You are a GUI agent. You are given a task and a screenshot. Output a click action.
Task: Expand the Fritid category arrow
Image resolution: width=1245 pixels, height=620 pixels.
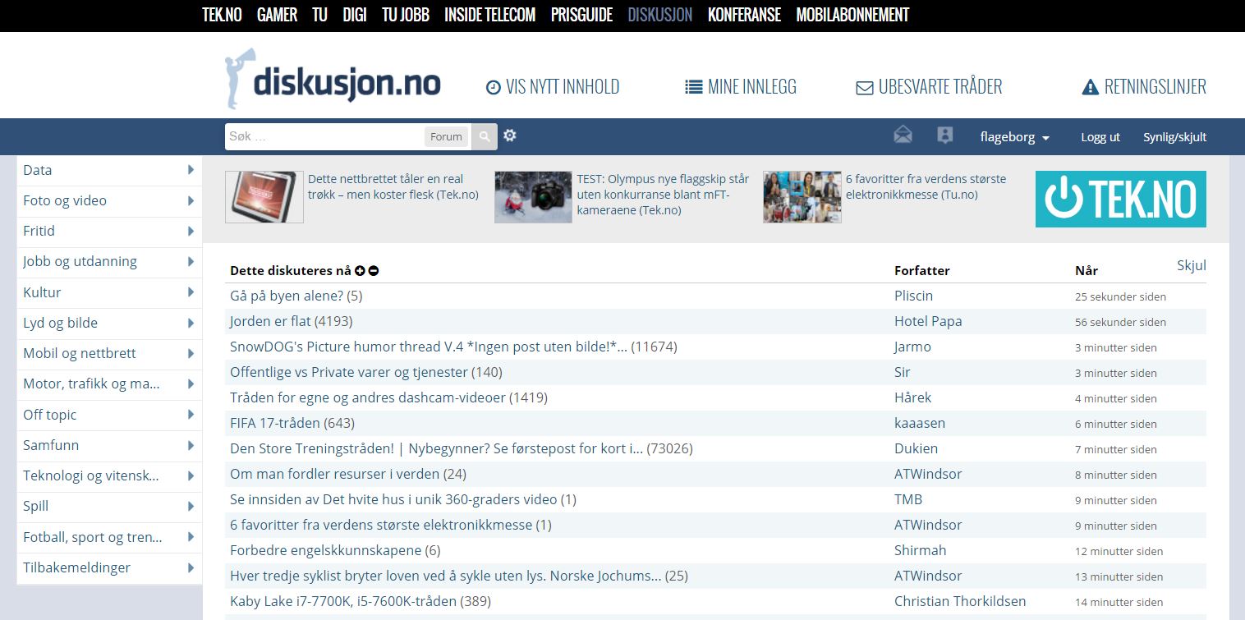click(x=191, y=231)
